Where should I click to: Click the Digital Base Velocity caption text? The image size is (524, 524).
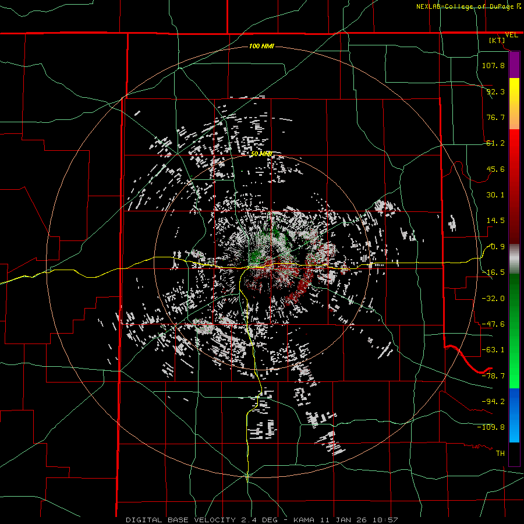pos(261,520)
